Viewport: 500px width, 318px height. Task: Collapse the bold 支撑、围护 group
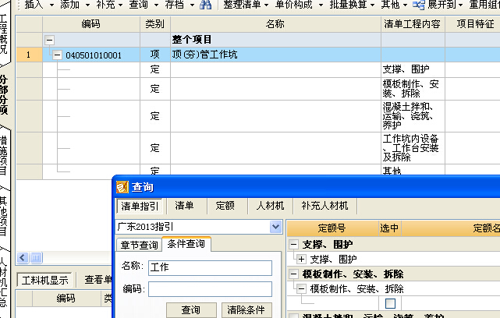(294, 245)
